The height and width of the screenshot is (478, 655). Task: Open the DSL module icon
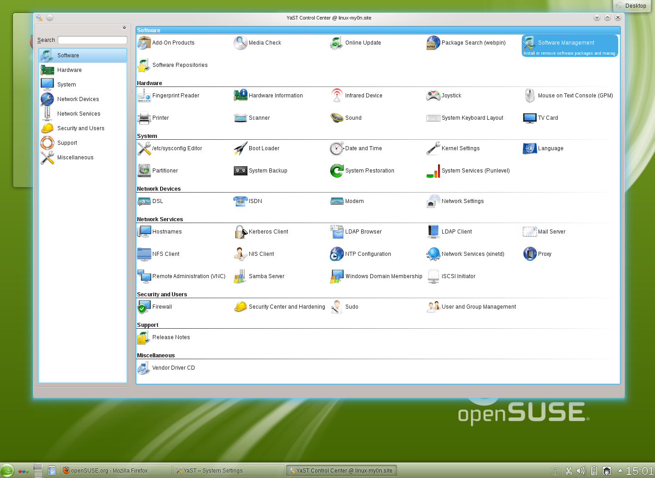(144, 201)
